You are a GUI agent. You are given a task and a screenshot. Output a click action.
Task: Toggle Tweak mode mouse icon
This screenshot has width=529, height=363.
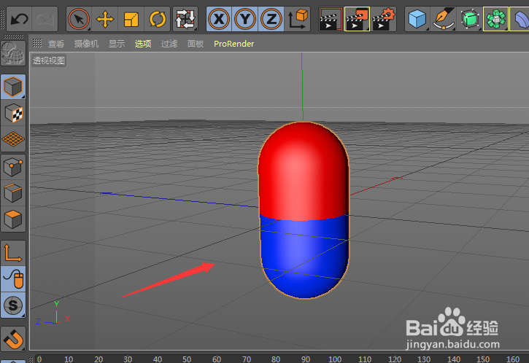point(13,279)
